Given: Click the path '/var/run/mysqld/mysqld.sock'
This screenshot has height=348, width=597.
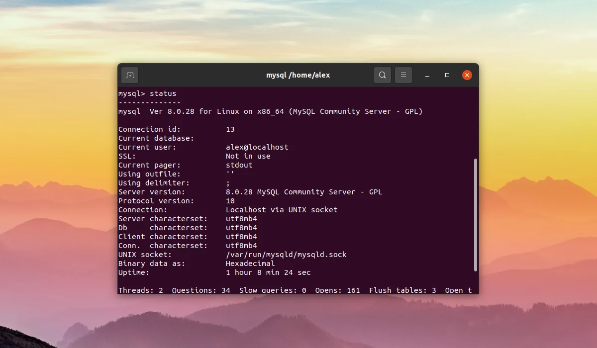Looking at the screenshot, I should pos(286,255).
